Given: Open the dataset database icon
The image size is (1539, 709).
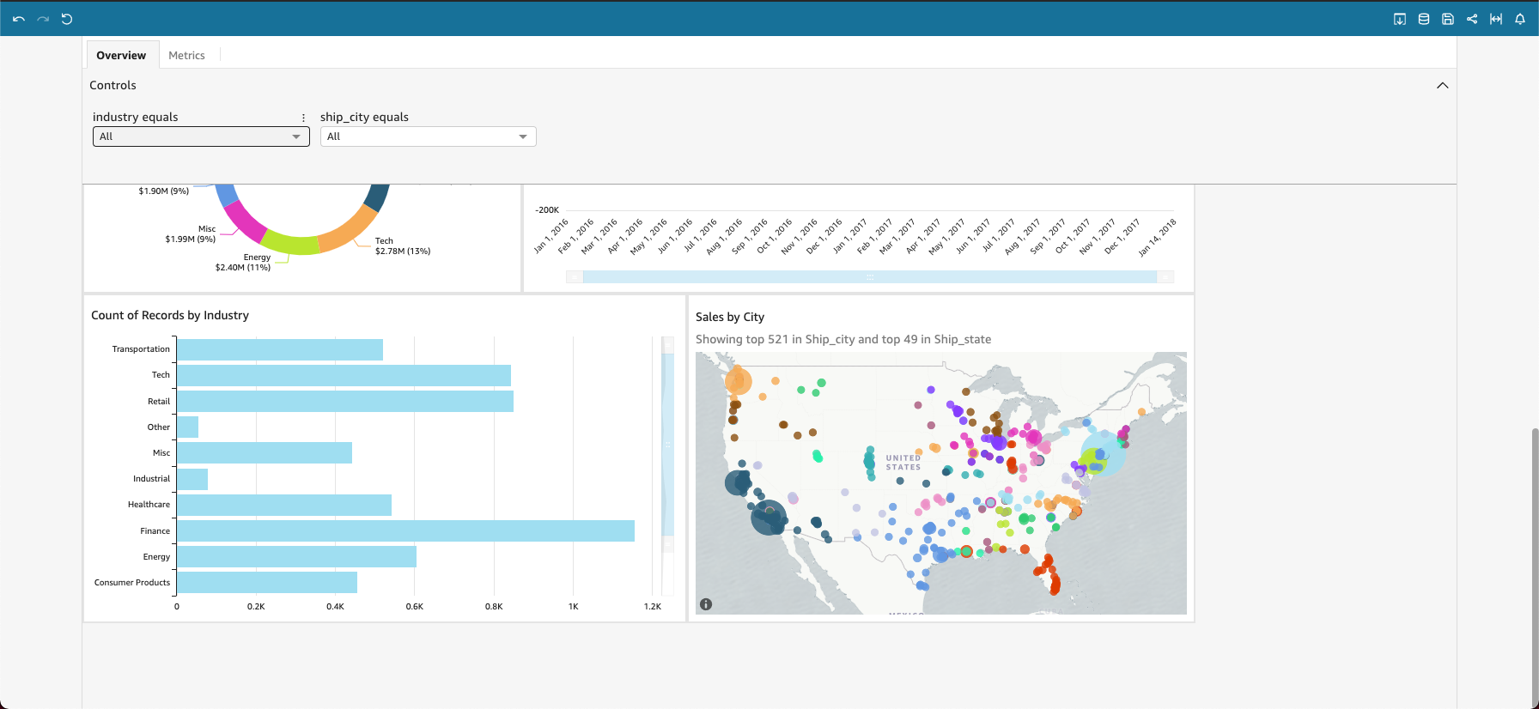Looking at the screenshot, I should [x=1423, y=19].
